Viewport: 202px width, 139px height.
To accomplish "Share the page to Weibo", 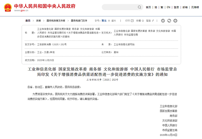I will 163,20.
